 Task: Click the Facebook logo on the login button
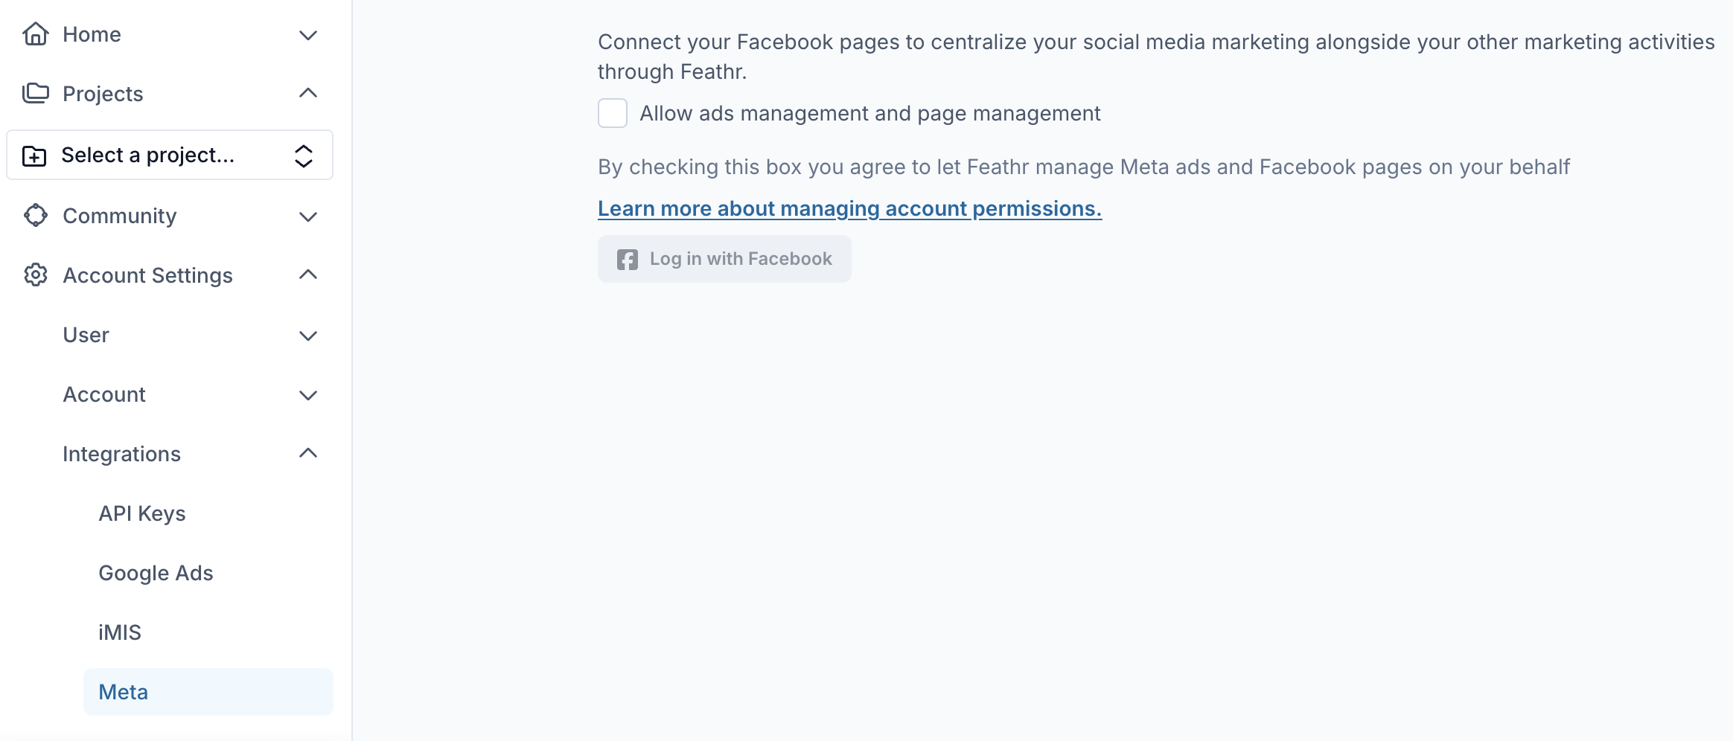pyautogui.click(x=626, y=259)
